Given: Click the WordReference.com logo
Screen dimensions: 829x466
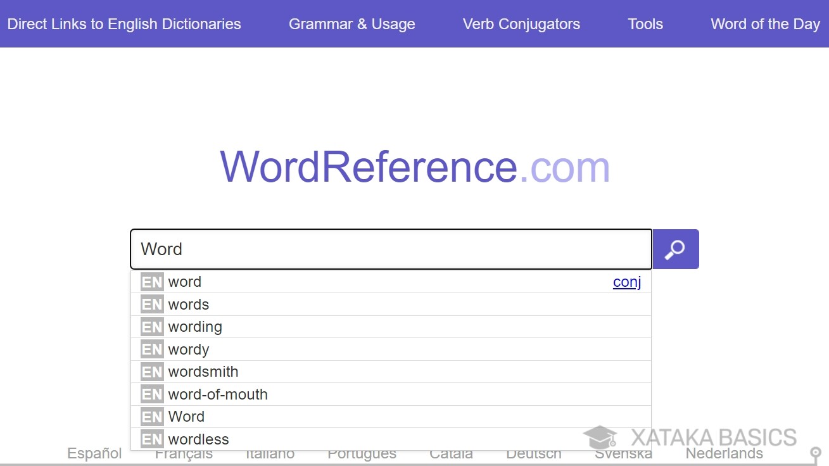Looking at the screenshot, I should point(414,166).
